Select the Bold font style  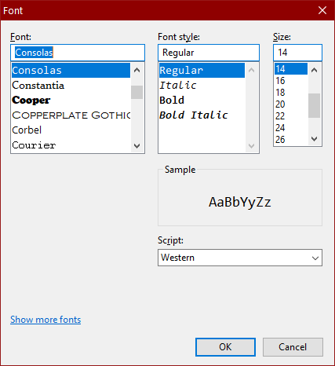[x=202, y=100]
